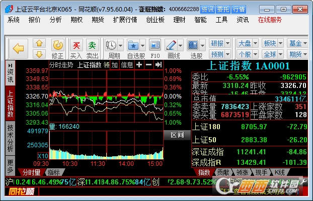The width and height of the screenshot is (313, 201).
Task: Open the 报价 menu
Action: click(x=34, y=20)
